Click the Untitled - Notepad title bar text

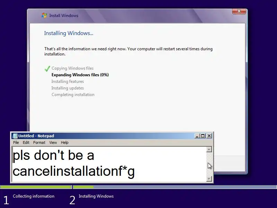36,136
